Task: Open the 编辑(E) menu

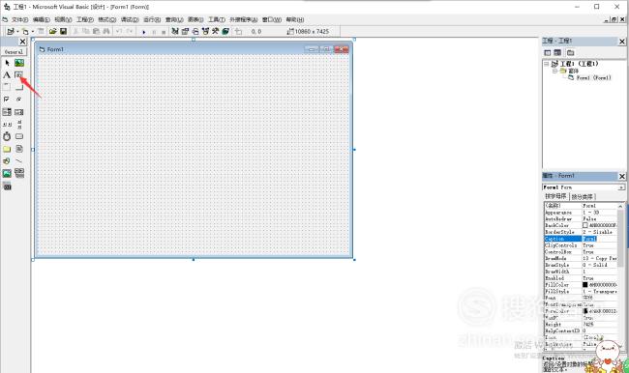Action: [41, 19]
